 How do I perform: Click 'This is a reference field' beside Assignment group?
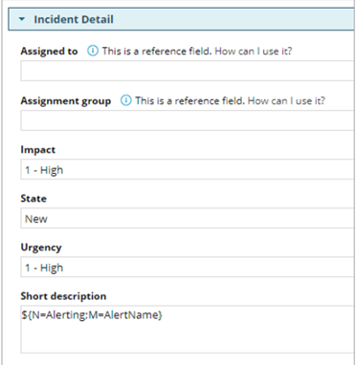point(190,101)
